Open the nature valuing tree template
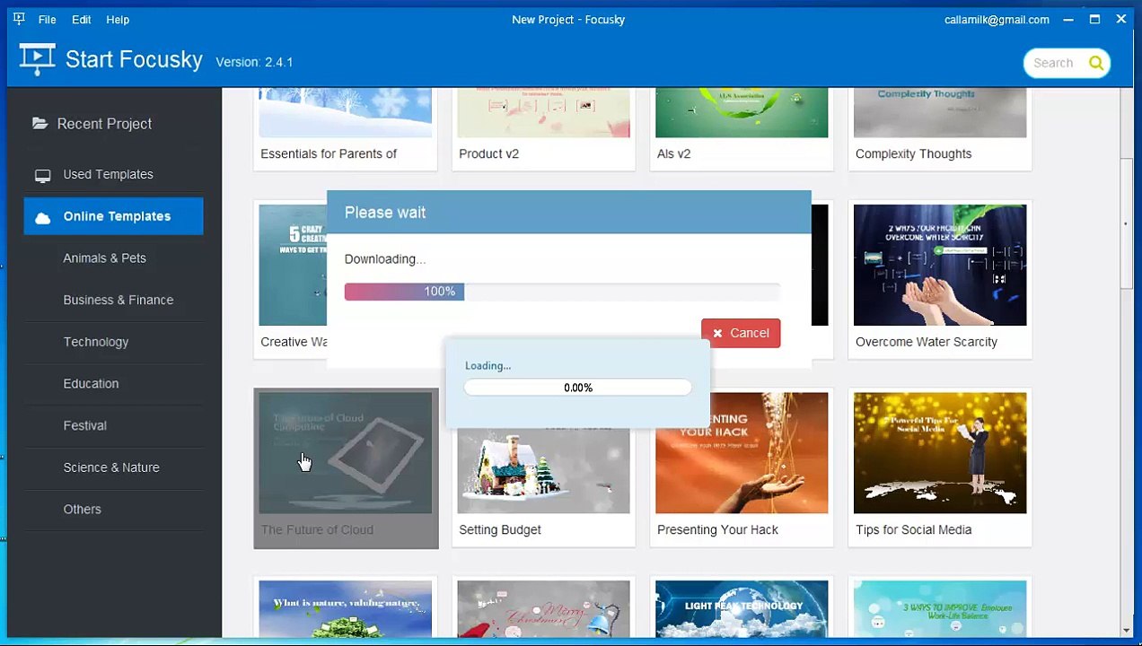Screen dimensions: 1142x646 pyautogui.click(x=346, y=609)
